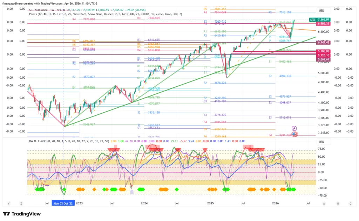Image resolution: width=359 pixels, height=221 pixels.
Task: Select the Pivots indicator legend text
Action: [105, 14]
